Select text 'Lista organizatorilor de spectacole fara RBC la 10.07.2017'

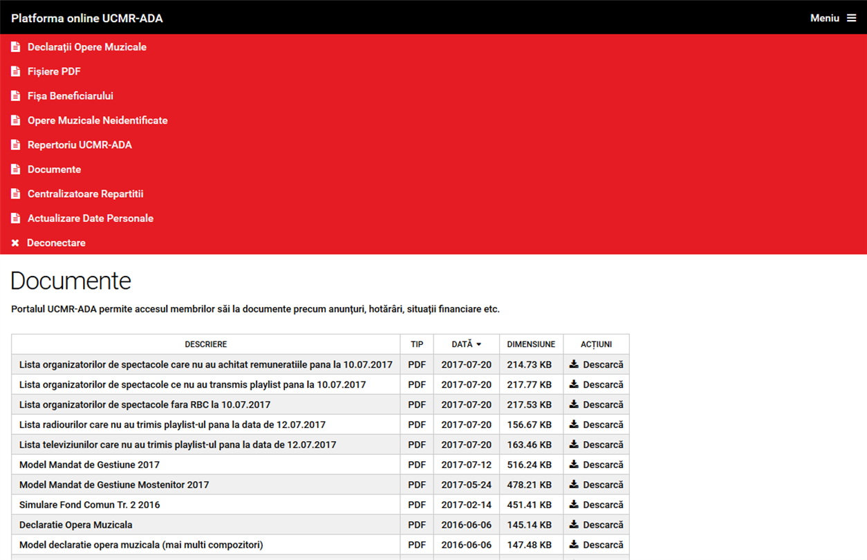click(x=145, y=404)
